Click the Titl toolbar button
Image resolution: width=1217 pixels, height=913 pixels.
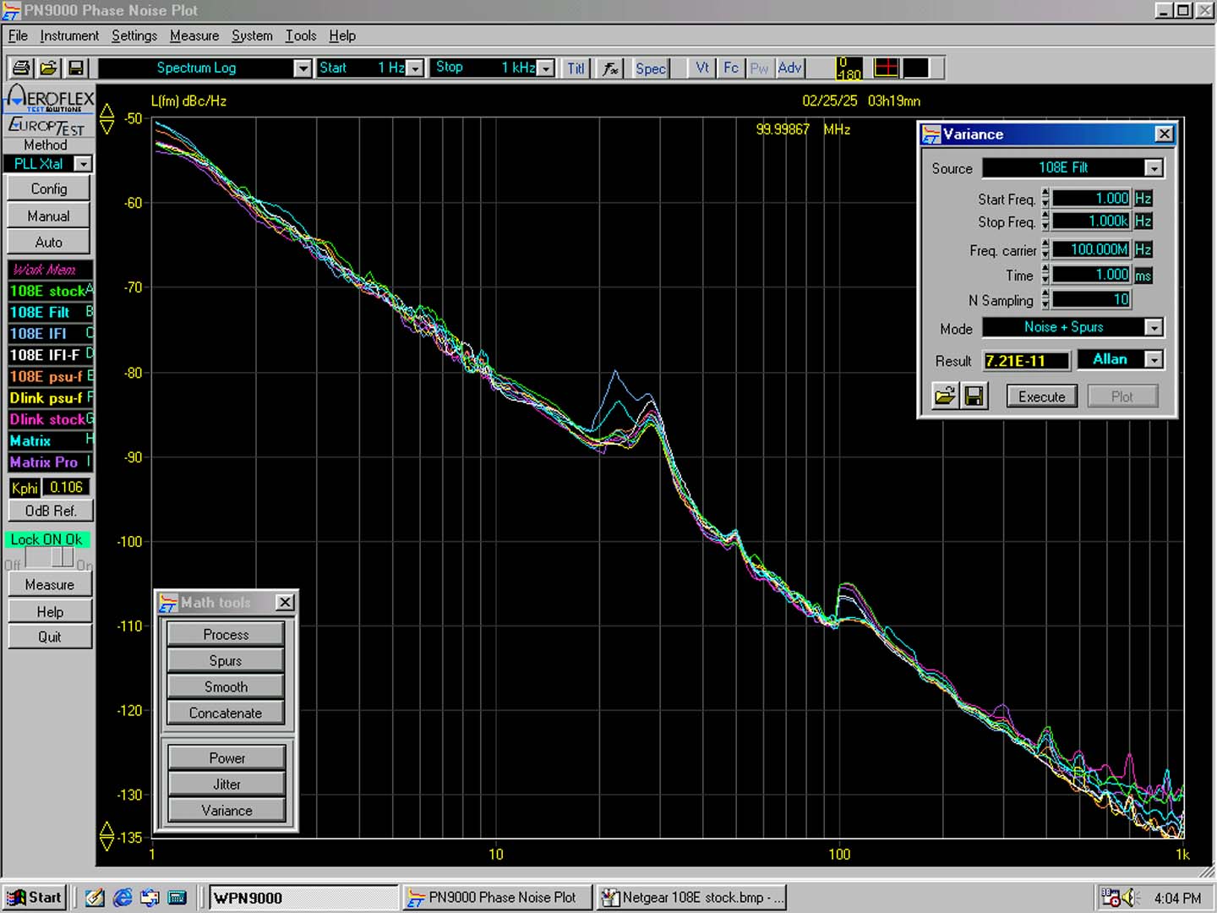tap(576, 68)
